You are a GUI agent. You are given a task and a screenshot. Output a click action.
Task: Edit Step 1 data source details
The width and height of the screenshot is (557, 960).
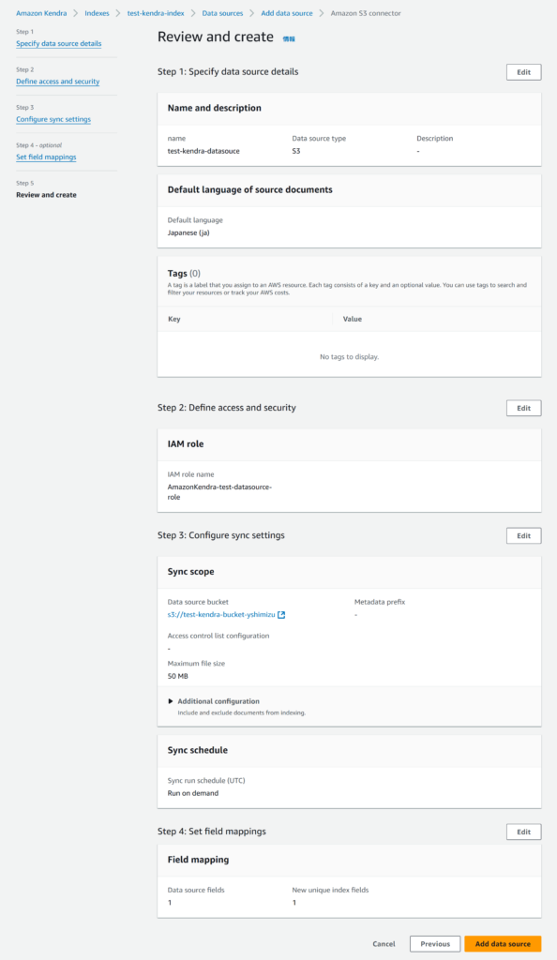tap(523, 72)
